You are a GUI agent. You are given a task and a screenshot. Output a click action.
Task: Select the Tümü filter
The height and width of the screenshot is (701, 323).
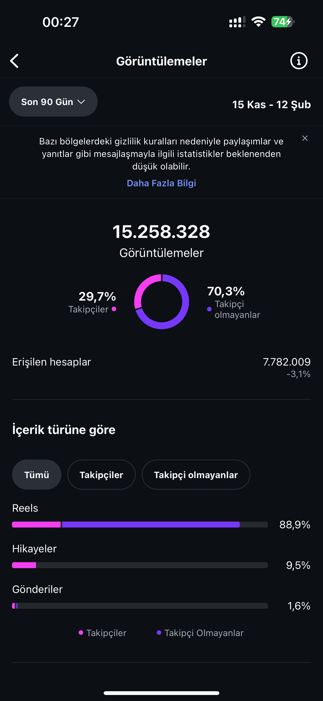pyautogui.click(x=37, y=475)
